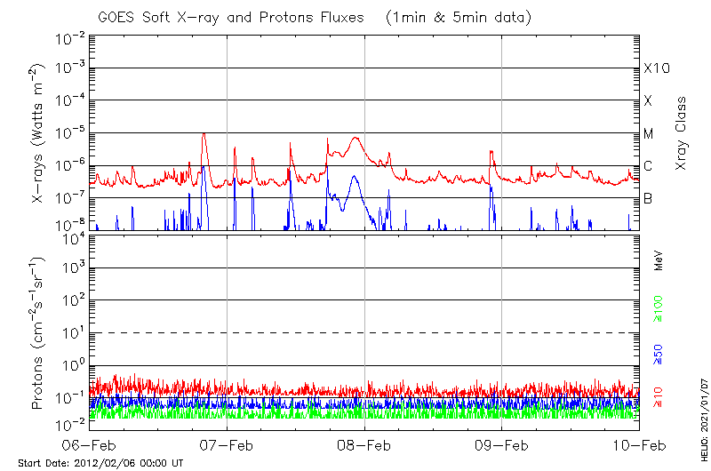Click the Protons y-axis title

[39, 332]
